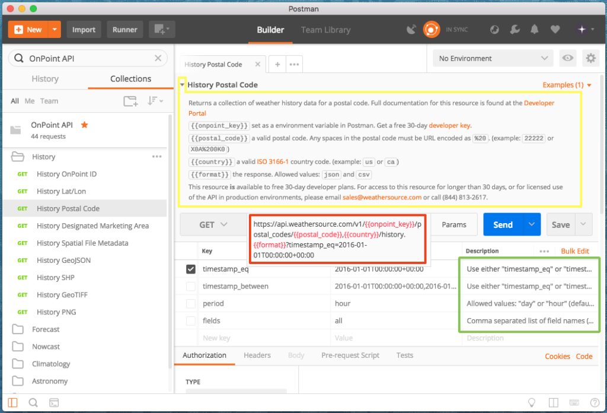Viewport: 607px width, 413px height.
Task: Open the Pre-request Script tab
Action: tap(350, 355)
